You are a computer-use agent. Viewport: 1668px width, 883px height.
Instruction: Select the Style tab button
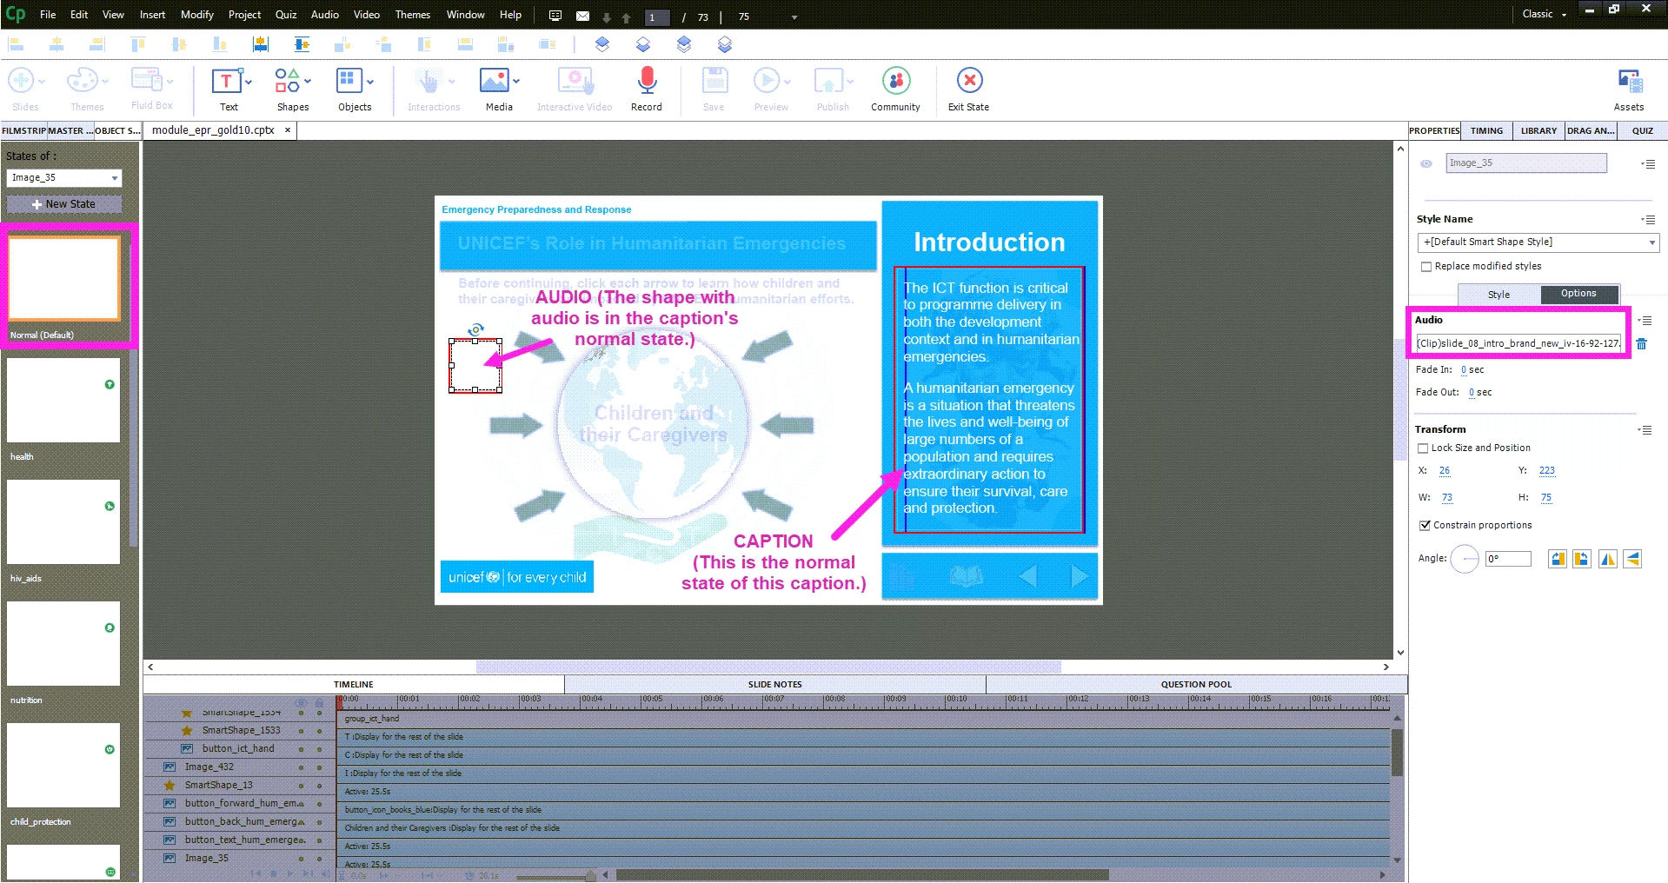coord(1499,295)
